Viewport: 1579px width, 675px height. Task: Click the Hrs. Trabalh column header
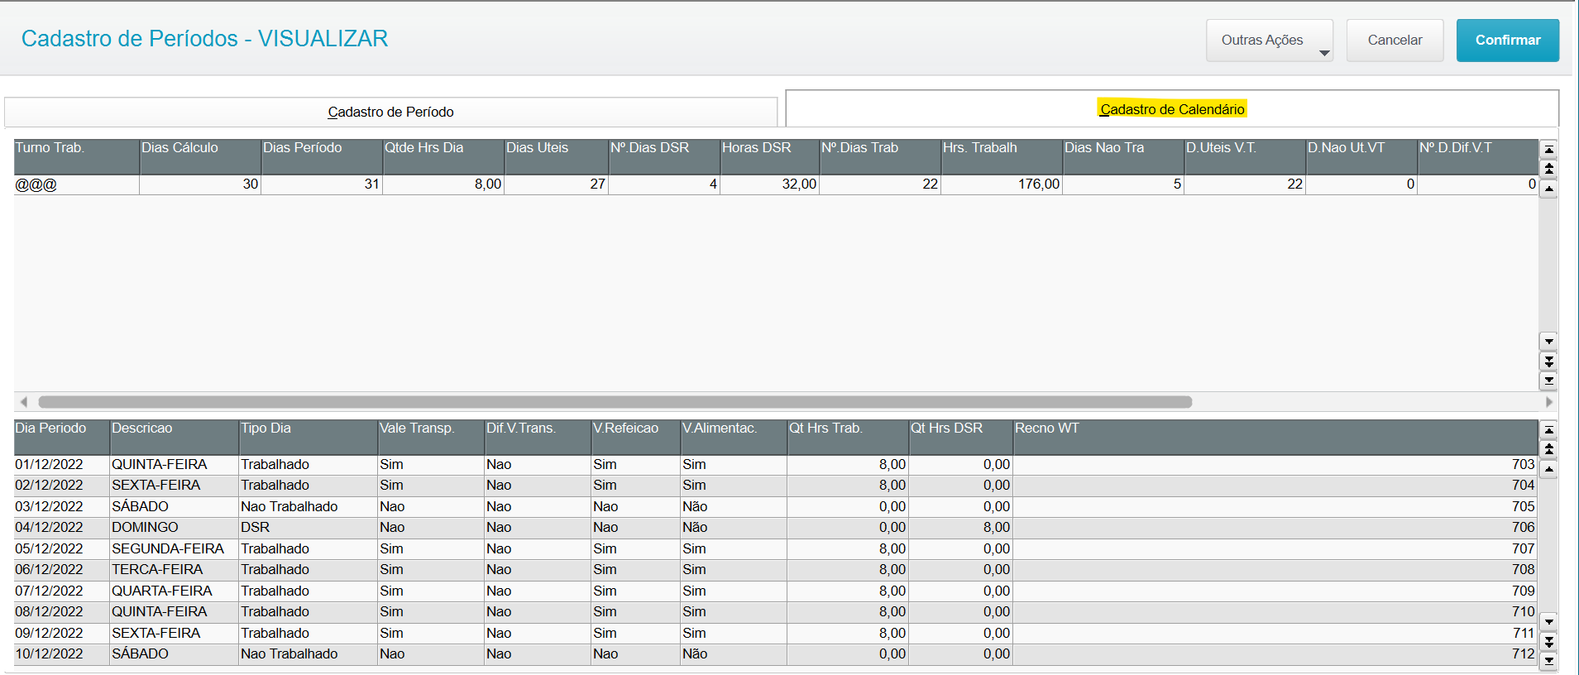[1002, 156]
